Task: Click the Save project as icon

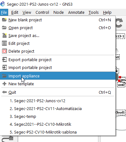Action: point(4,35)
